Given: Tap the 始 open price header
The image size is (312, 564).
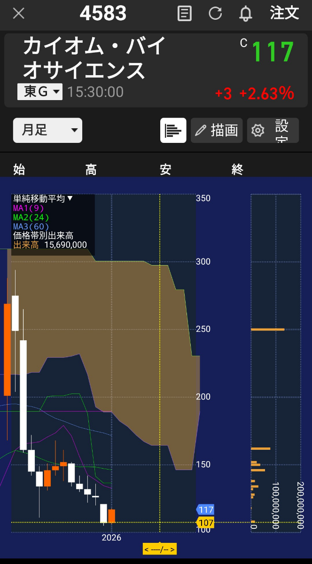Looking at the screenshot, I should point(19,170).
